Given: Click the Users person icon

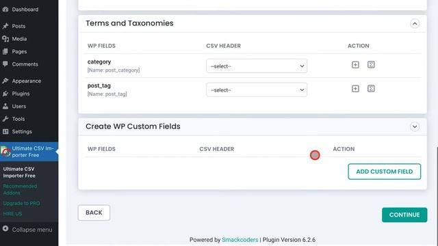Looking at the screenshot, I should (x=5, y=106).
